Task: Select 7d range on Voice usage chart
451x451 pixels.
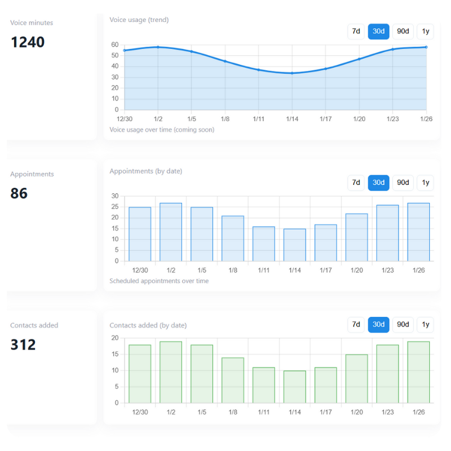Action: pyautogui.click(x=356, y=32)
